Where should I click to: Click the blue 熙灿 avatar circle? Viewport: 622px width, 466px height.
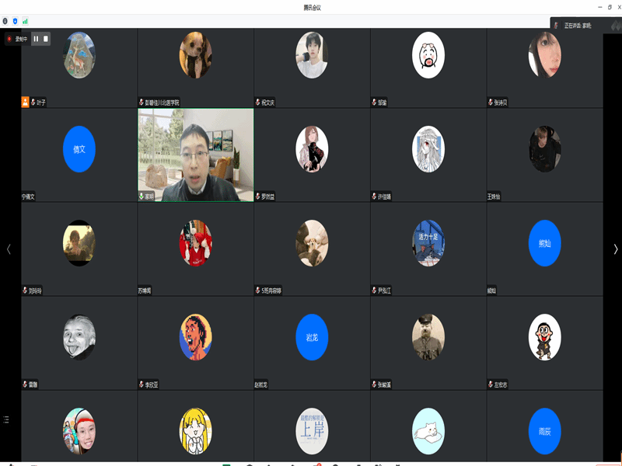coord(544,243)
